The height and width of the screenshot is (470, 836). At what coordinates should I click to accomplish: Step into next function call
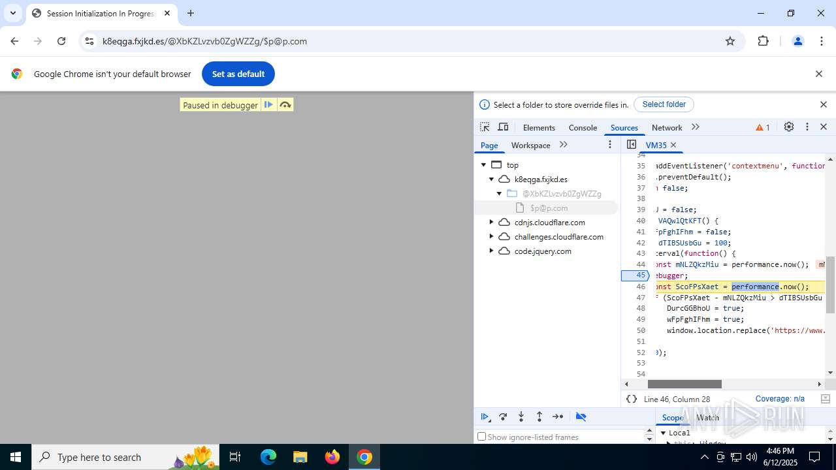coord(521,416)
